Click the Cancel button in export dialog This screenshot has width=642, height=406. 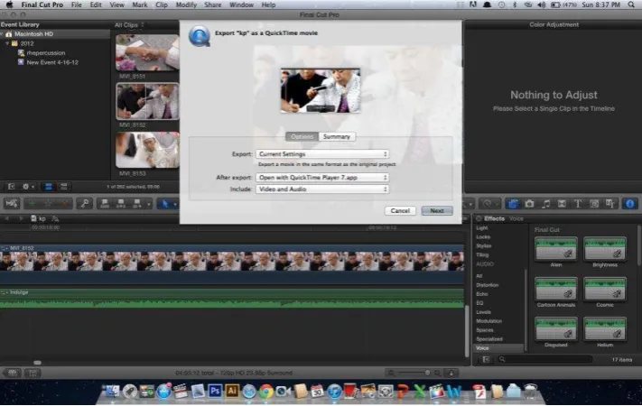[400, 211]
